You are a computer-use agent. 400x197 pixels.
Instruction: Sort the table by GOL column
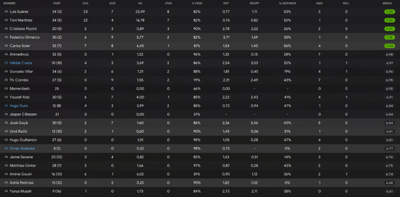(86, 4)
